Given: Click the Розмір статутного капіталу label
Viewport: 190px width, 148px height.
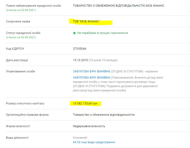Looking at the screenshot, I should pos(25,103).
